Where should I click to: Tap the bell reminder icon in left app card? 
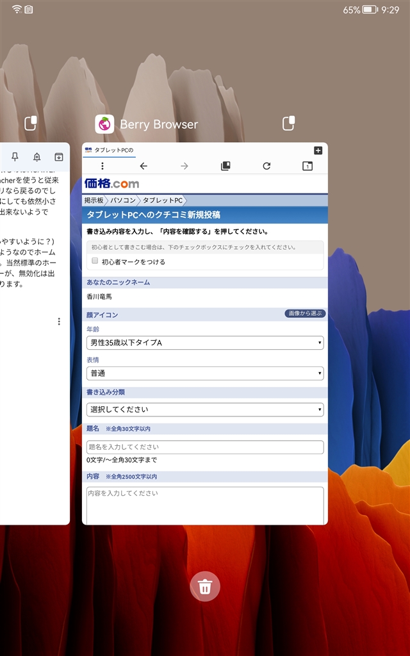coord(37,156)
